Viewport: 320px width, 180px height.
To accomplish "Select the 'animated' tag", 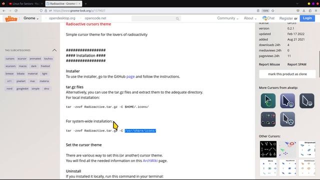I will tap(35, 58).
